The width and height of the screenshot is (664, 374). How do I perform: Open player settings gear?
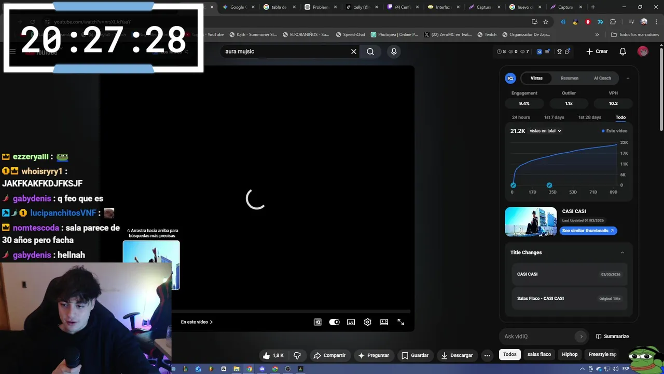point(368,322)
